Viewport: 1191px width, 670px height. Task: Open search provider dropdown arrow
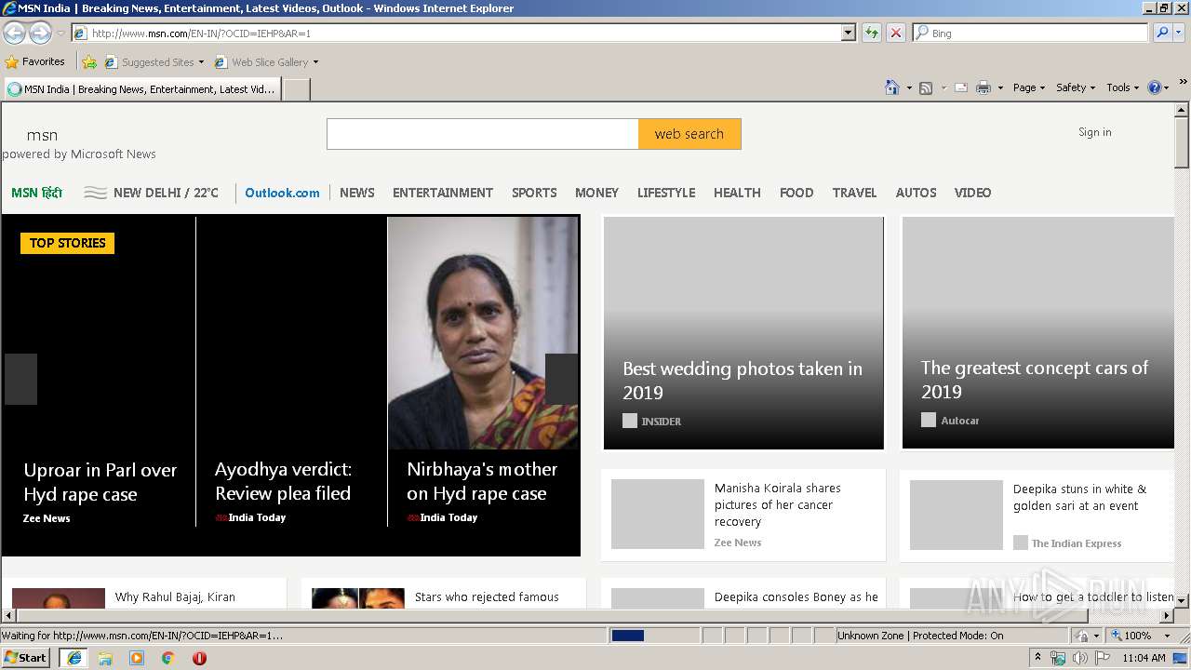[1181, 33]
